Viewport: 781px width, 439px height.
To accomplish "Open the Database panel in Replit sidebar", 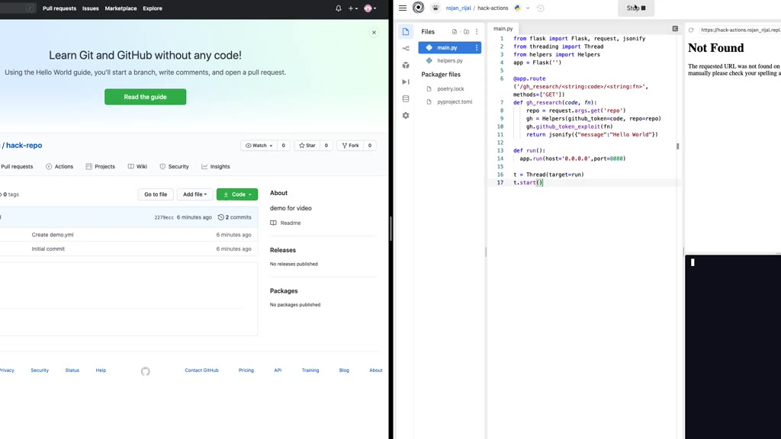I will point(406,99).
